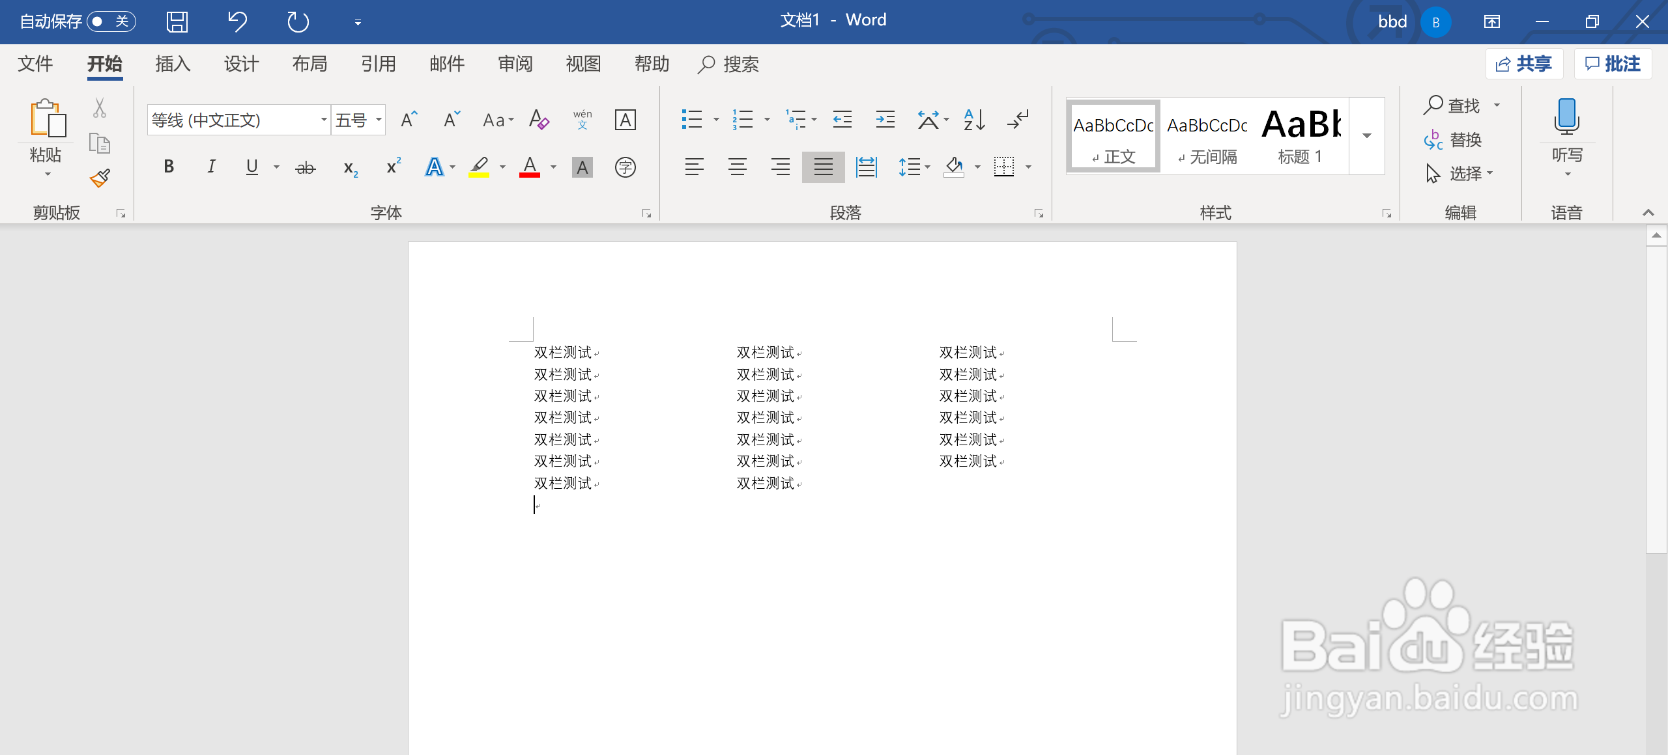The width and height of the screenshot is (1668, 755).
Task: Click the Undo arrow icon
Action: click(x=237, y=22)
